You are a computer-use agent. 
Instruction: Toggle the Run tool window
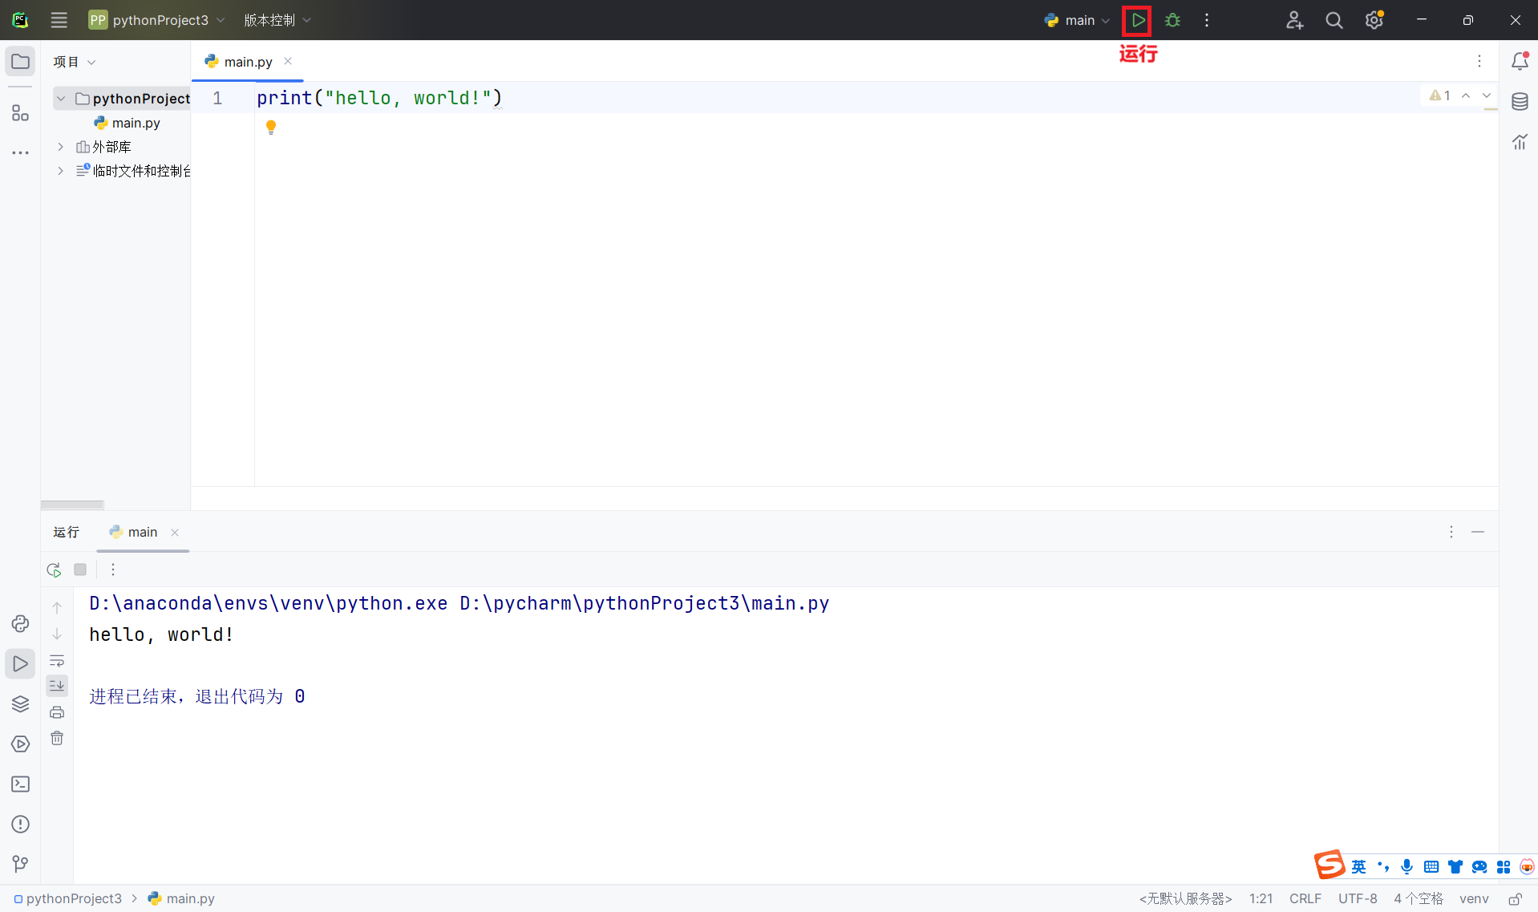[x=20, y=664]
